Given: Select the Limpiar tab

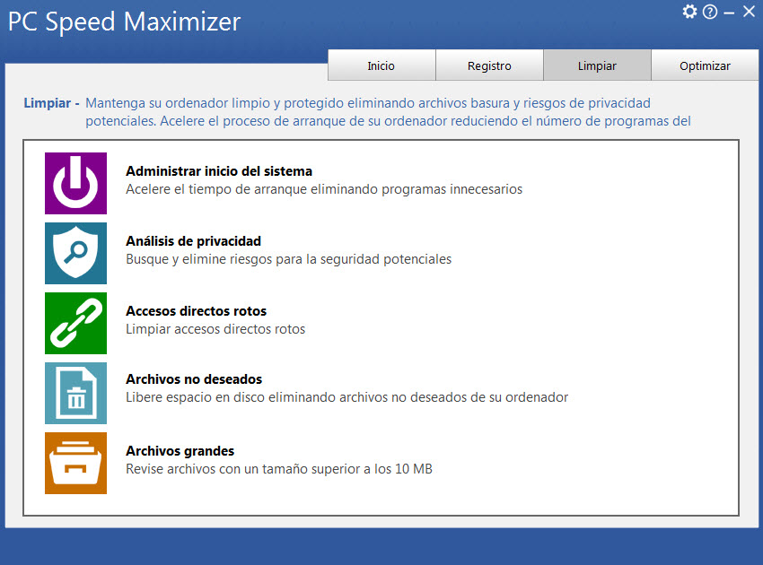Looking at the screenshot, I should 597,65.
